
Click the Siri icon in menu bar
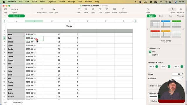[x=175, y=2]
